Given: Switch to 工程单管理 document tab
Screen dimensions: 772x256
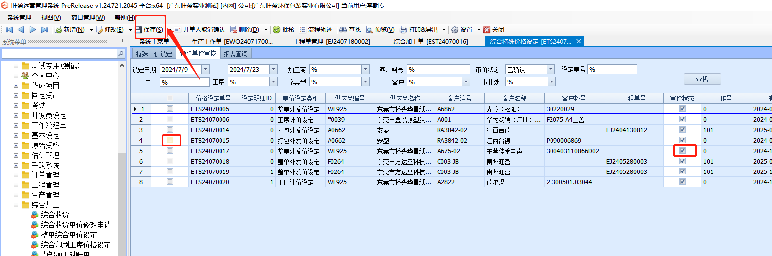Looking at the screenshot, I should [332, 41].
